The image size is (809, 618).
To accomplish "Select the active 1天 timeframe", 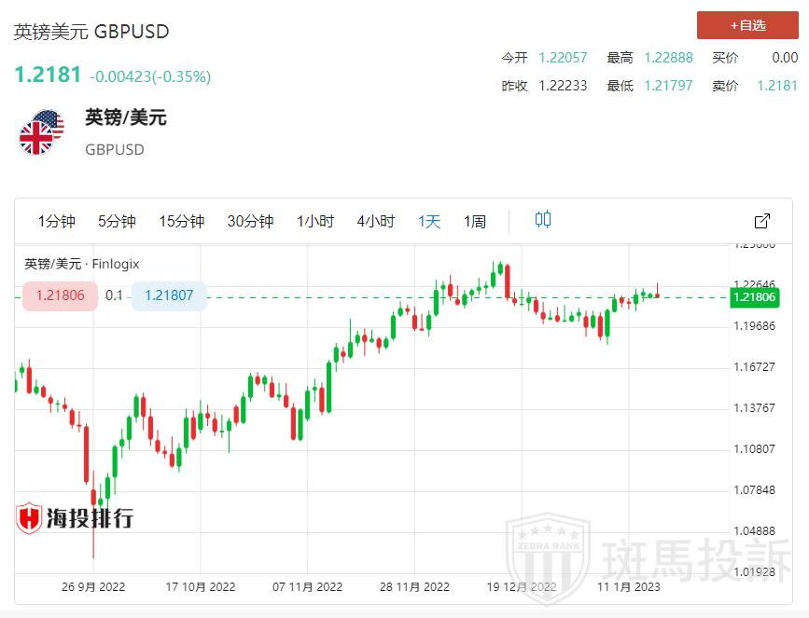I will (x=429, y=221).
